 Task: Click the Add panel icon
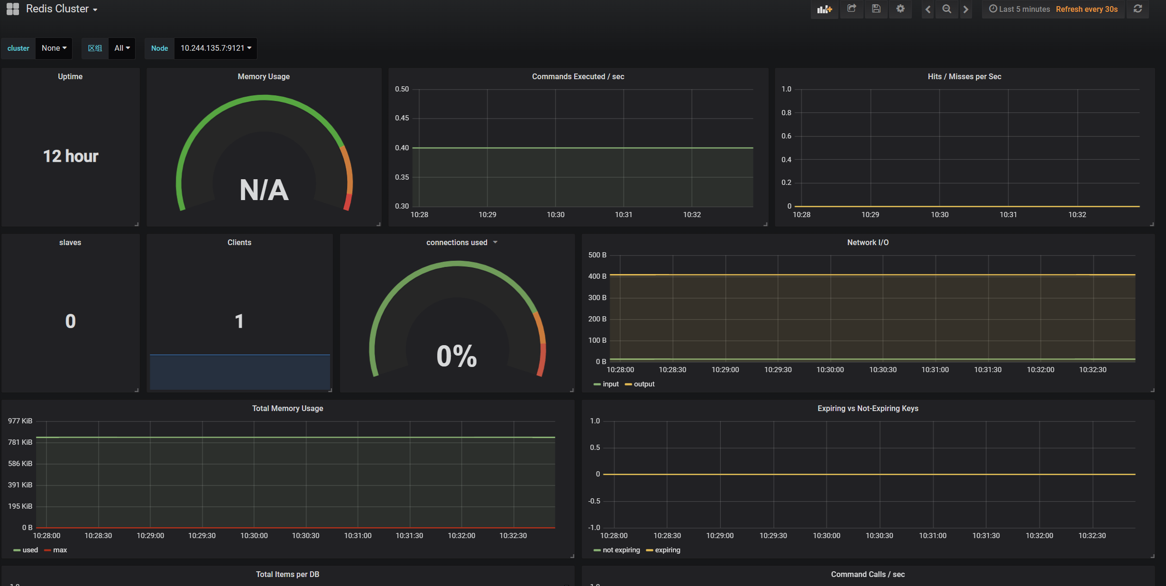click(825, 9)
